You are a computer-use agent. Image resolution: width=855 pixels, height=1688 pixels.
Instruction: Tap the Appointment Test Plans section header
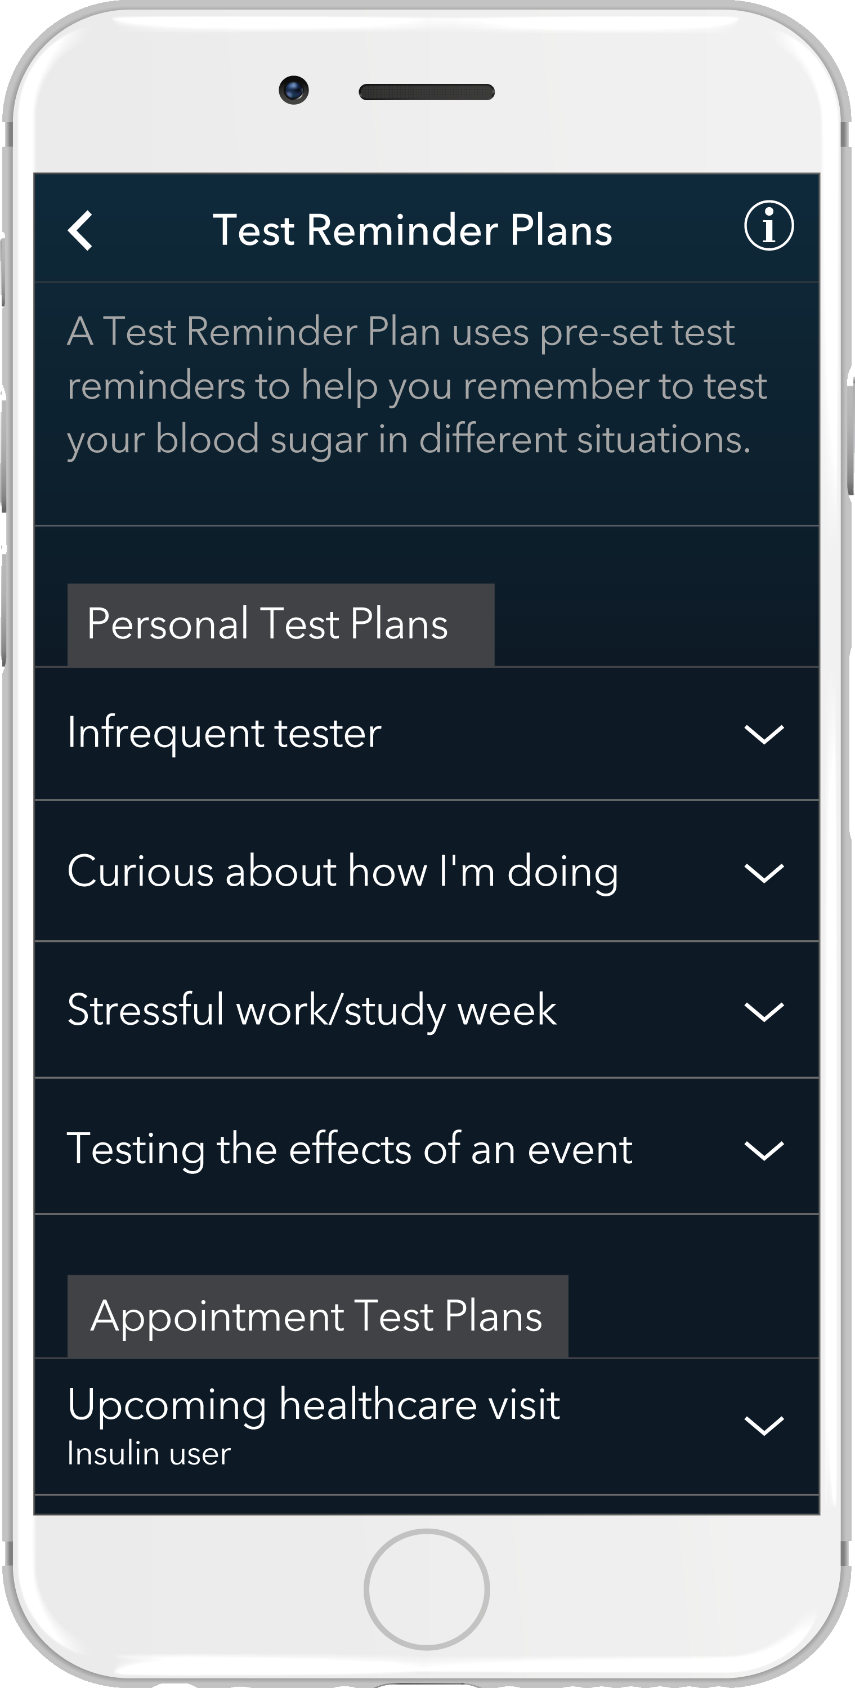coord(319,1318)
